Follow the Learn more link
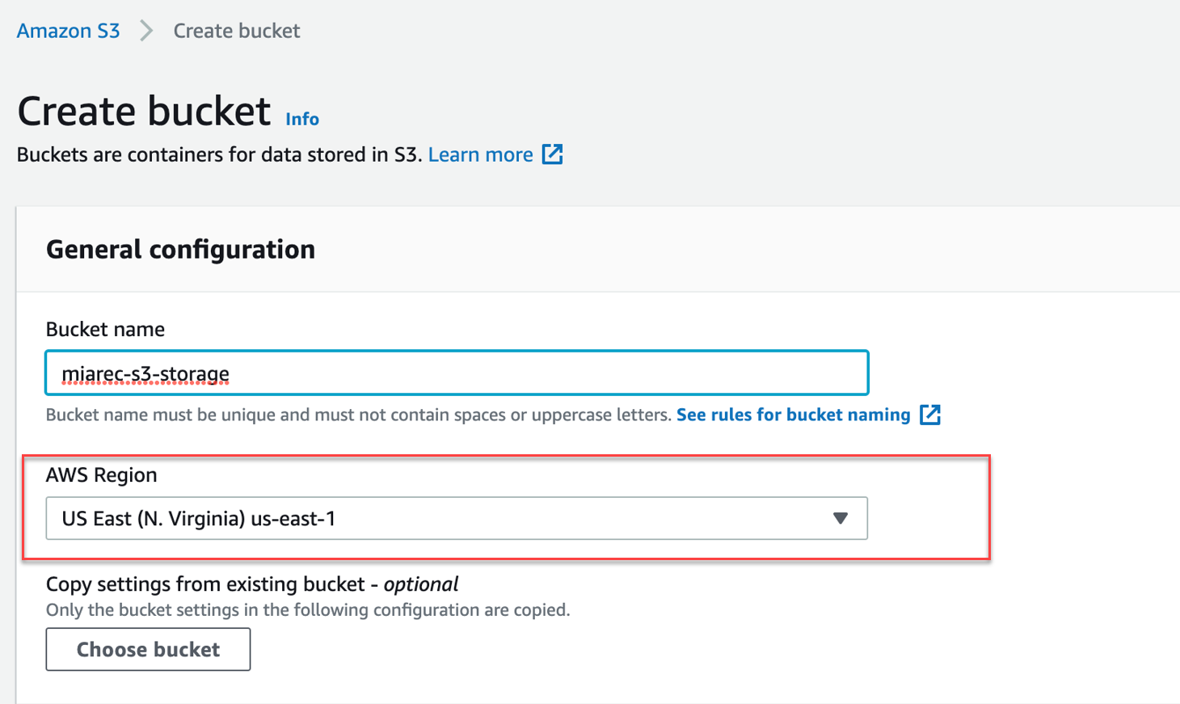 [x=480, y=154]
